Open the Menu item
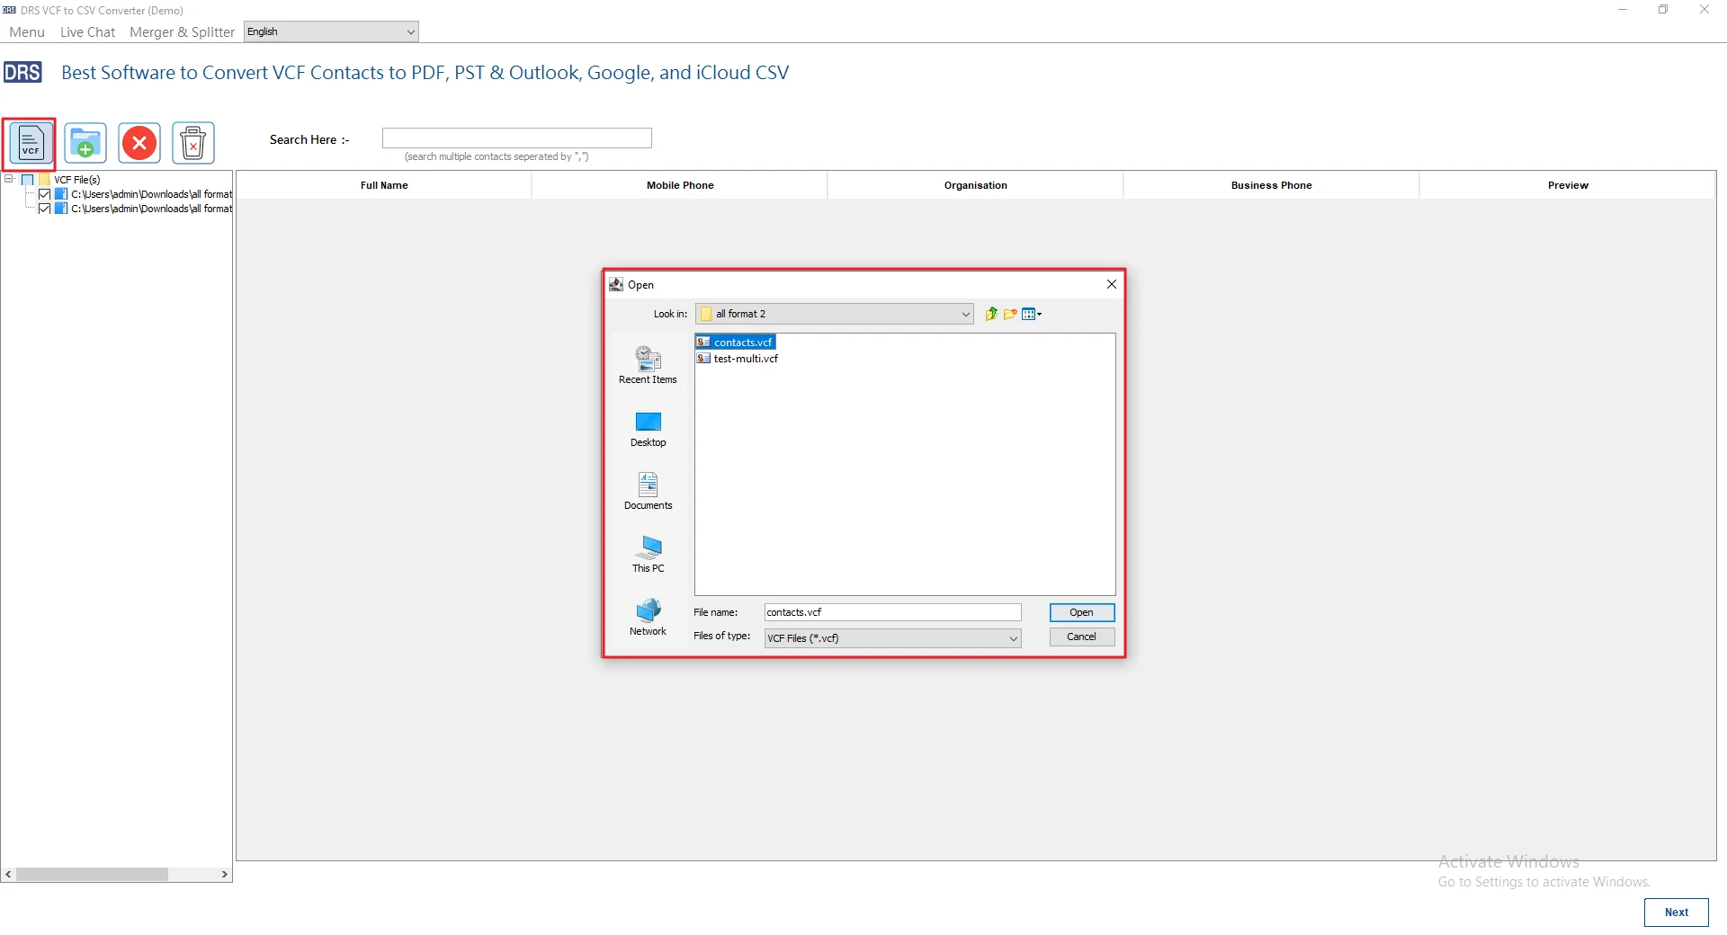 click(x=27, y=31)
